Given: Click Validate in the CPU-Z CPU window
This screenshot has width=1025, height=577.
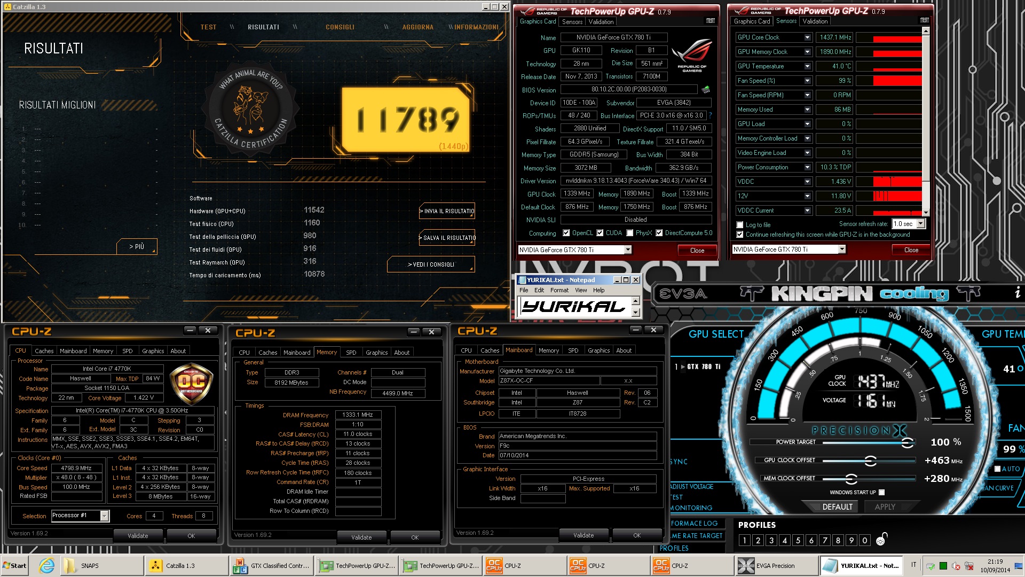Looking at the screenshot, I should coord(138,536).
